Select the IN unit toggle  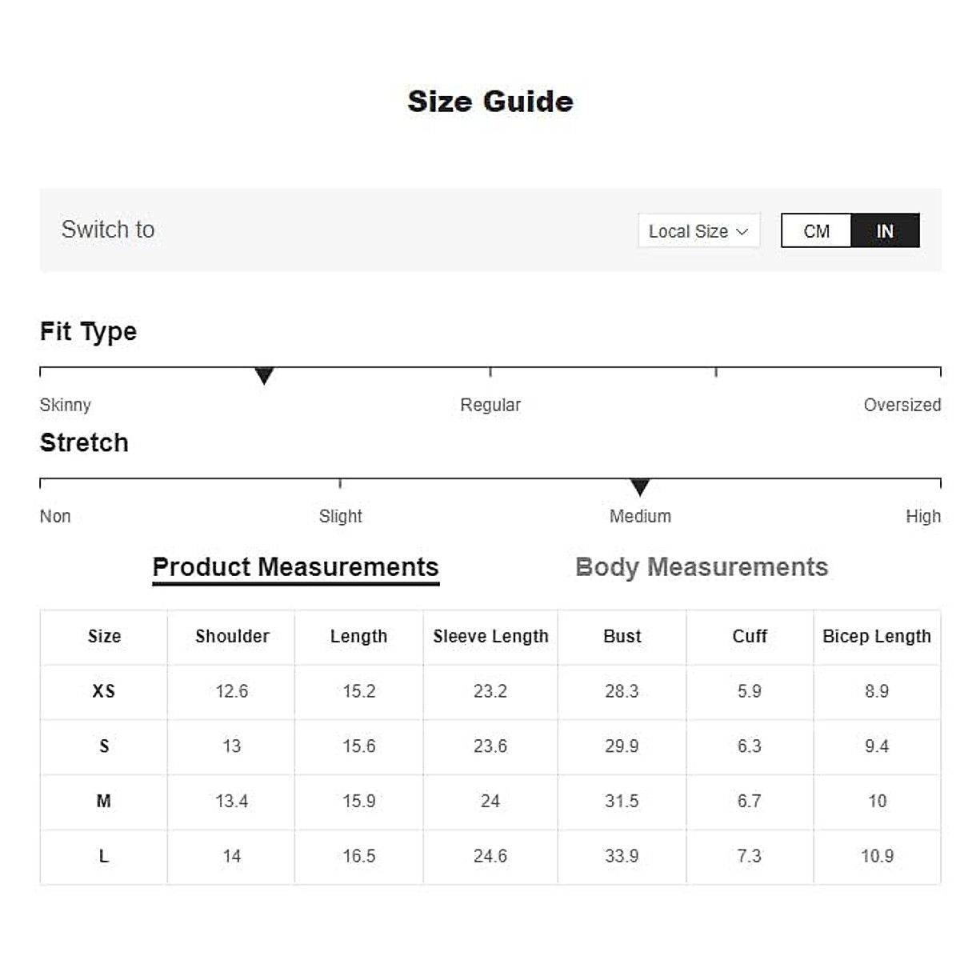pos(885,231)
